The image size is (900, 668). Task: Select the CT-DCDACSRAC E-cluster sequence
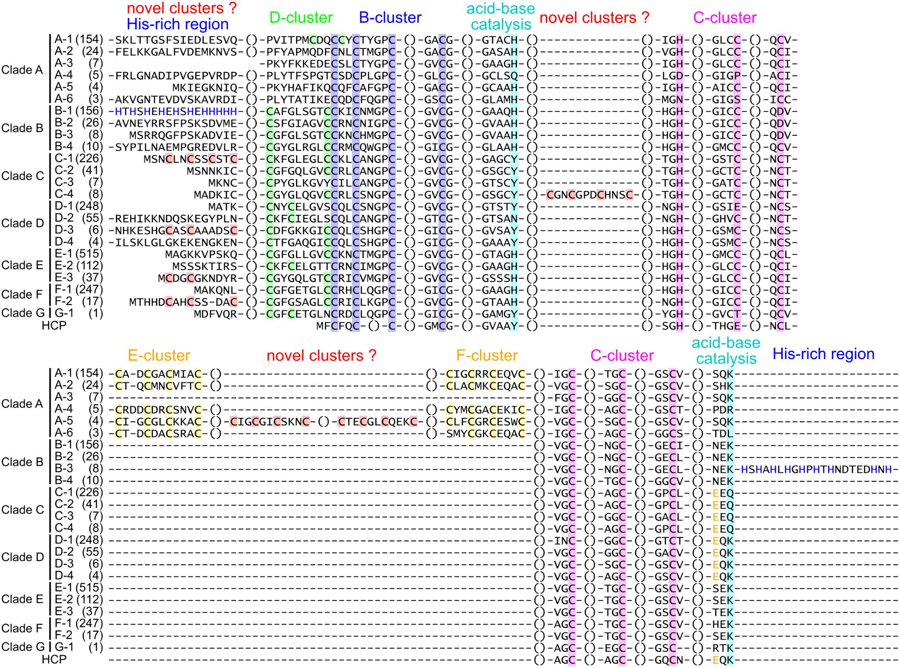coord(159,433)
